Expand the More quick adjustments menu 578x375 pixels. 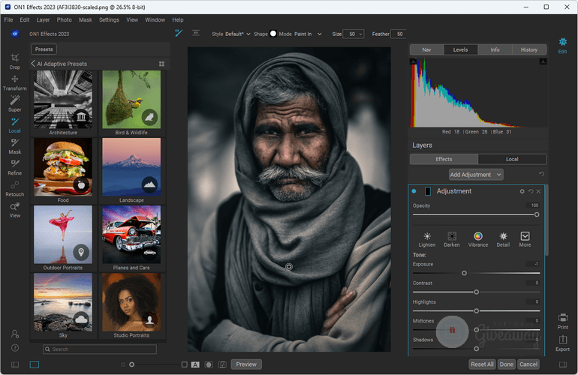point(525,239)
